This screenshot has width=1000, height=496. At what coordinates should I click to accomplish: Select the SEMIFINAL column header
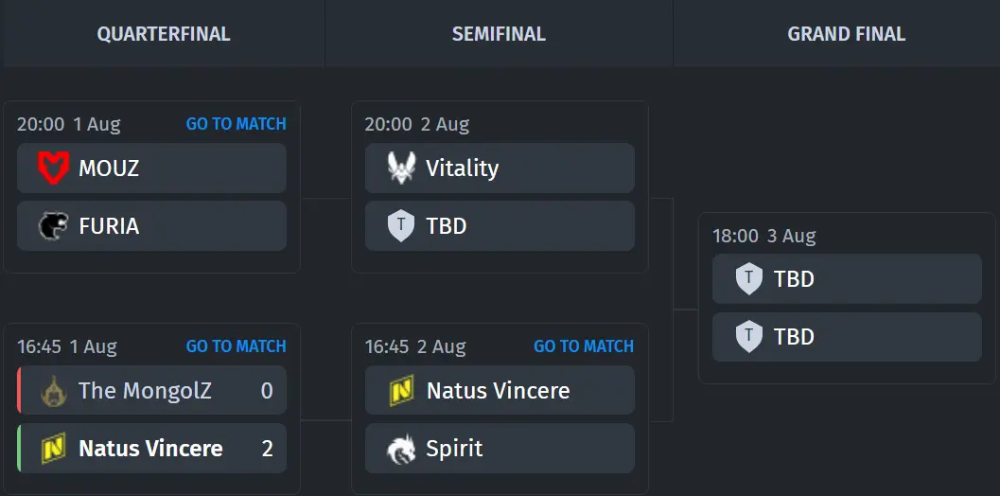[x=499, y=34]
